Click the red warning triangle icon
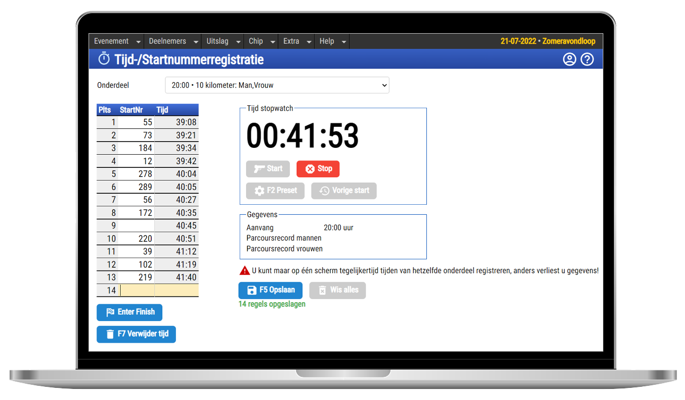This screenshot has width=685, height=400. tap(244, 271)
